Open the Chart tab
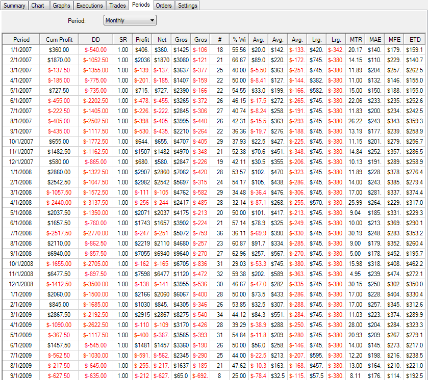This screenshot has width=428, height=380. tap(38, 6)
